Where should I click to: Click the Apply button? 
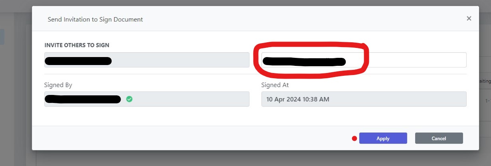pos(383,138)
